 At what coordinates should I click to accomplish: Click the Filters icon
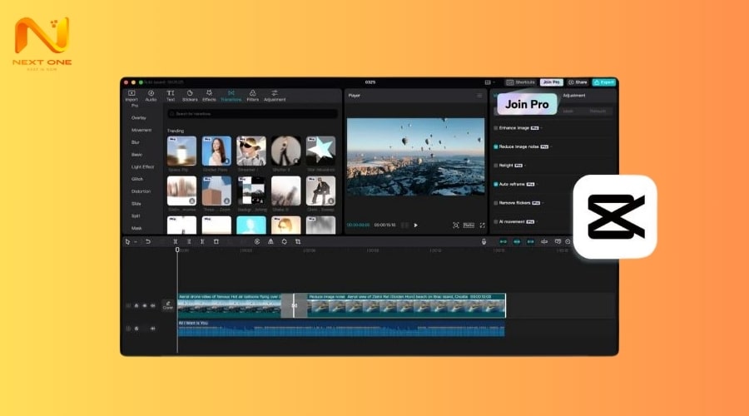pos(252,95)
